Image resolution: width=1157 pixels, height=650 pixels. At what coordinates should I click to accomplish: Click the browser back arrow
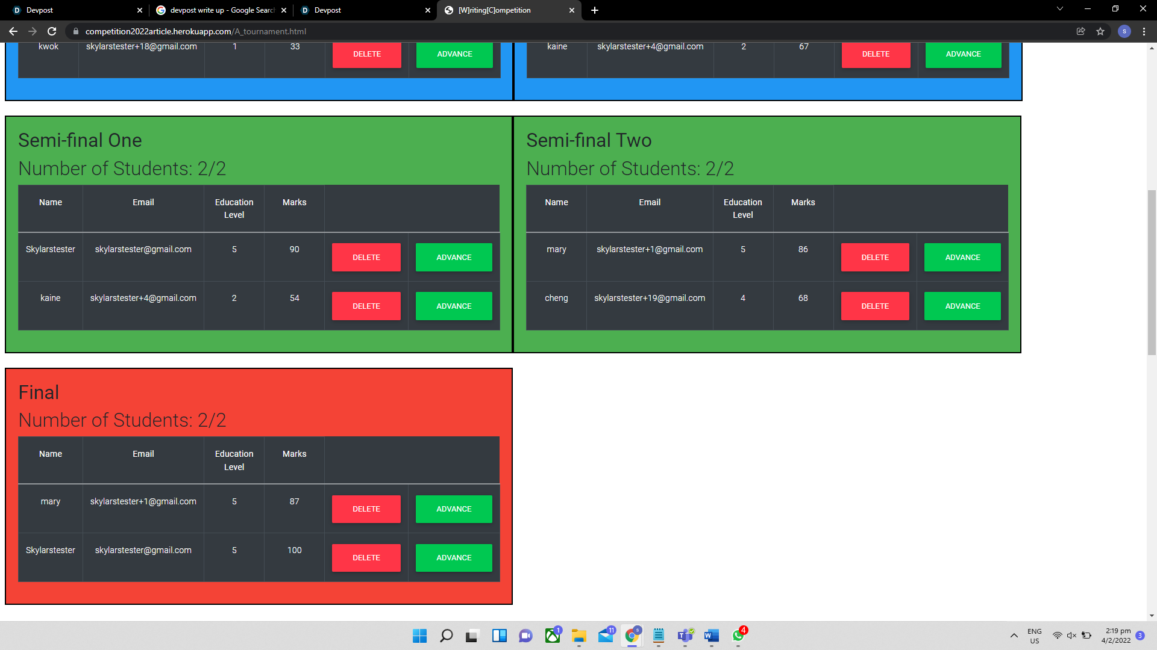(13, 31)
